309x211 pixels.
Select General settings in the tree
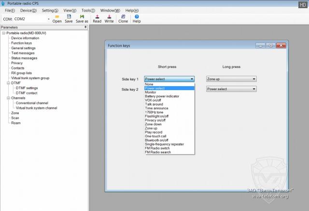tap(23, 48)
